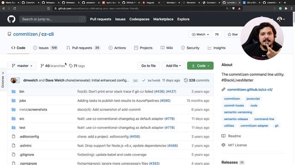Open the repository Pull requests tab

(x=83, y=48)
